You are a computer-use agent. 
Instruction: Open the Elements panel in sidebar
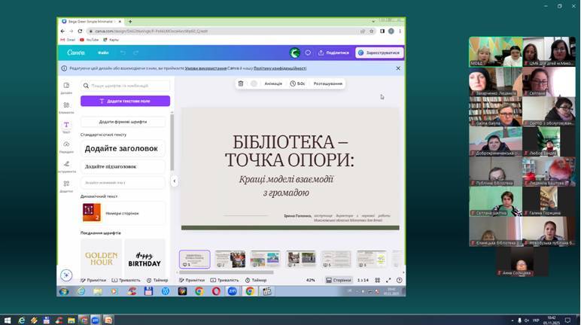66,106
